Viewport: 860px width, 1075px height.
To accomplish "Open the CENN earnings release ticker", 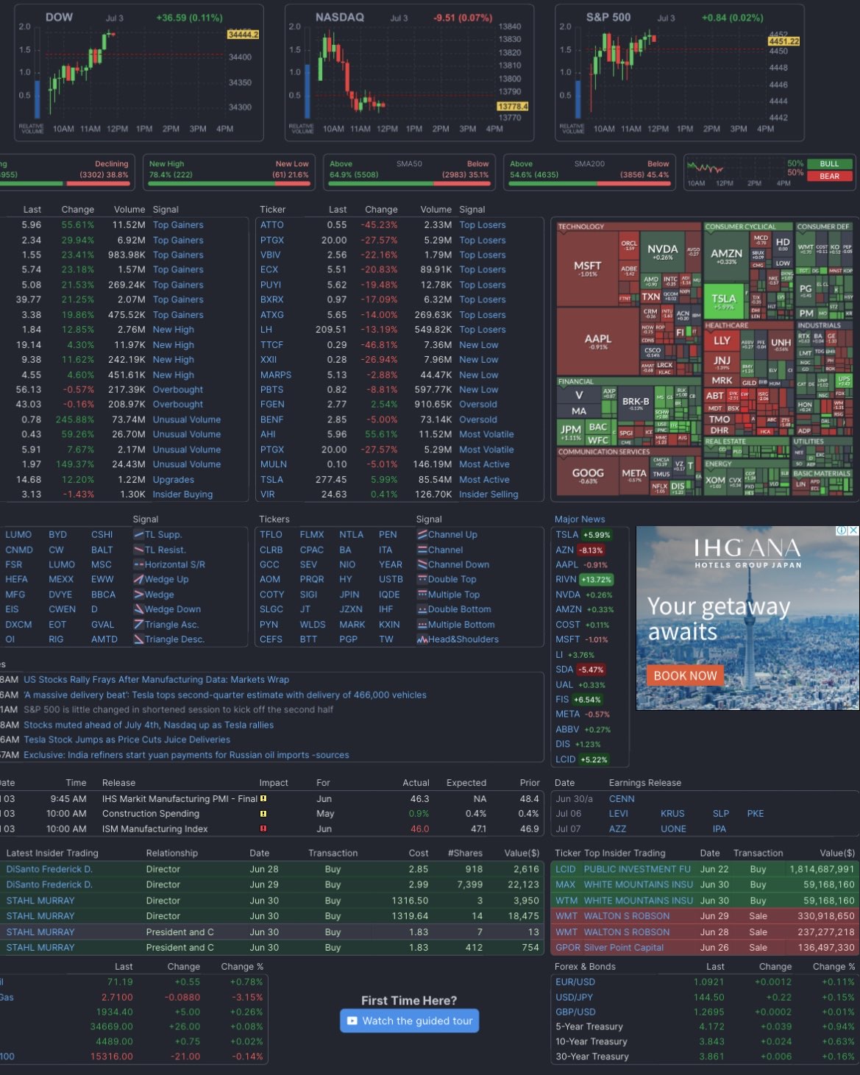I will coord(622,798).
